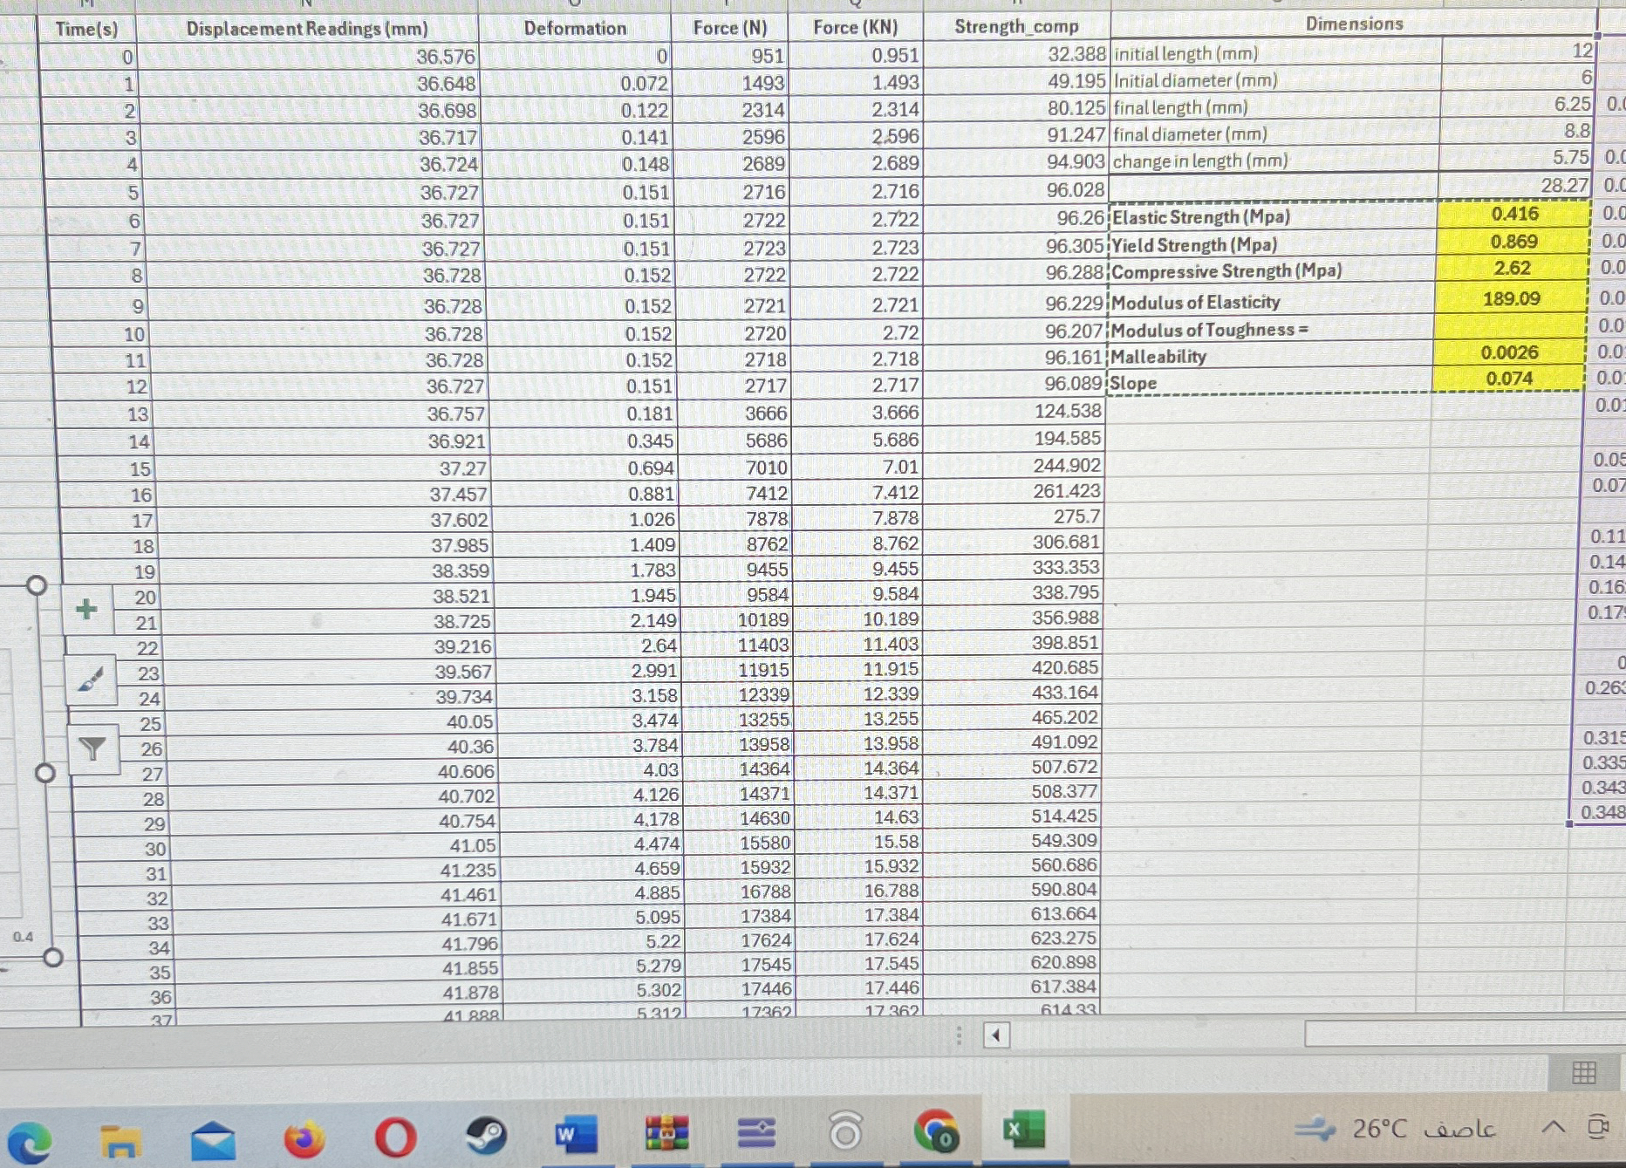1626x1168 pixels.
Task: Select the Modulus of Elasticity label cell
Action: point(1270,302)
